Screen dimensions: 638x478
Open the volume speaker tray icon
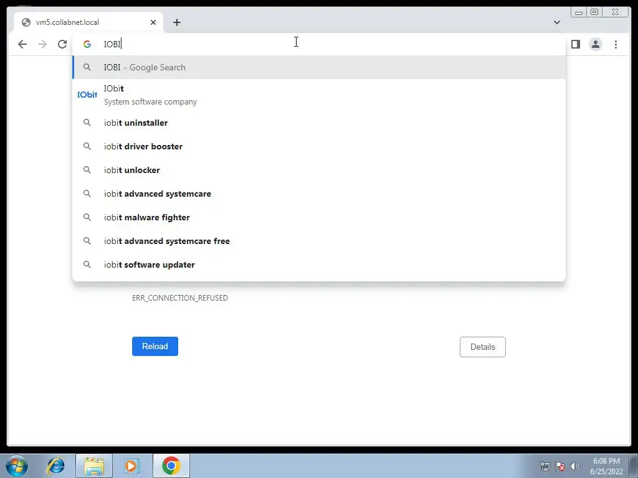pyautogui.click(x=575, y=466)
